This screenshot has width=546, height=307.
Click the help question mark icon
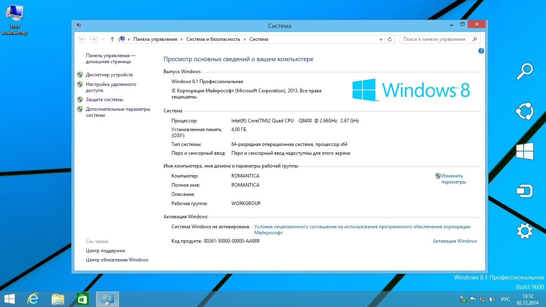[x=481, y=51]
